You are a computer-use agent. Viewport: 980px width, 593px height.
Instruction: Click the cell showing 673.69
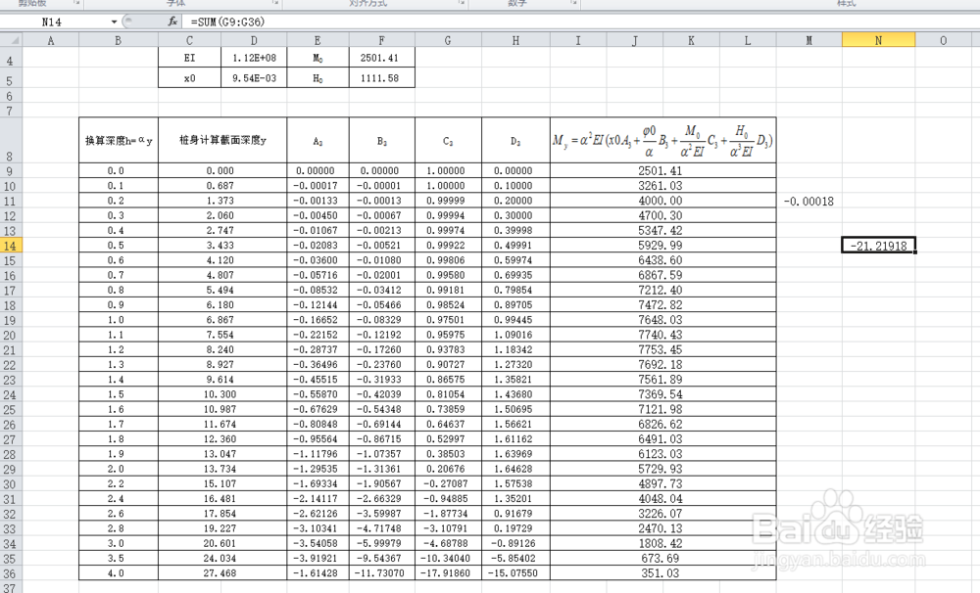click(663, 558)
